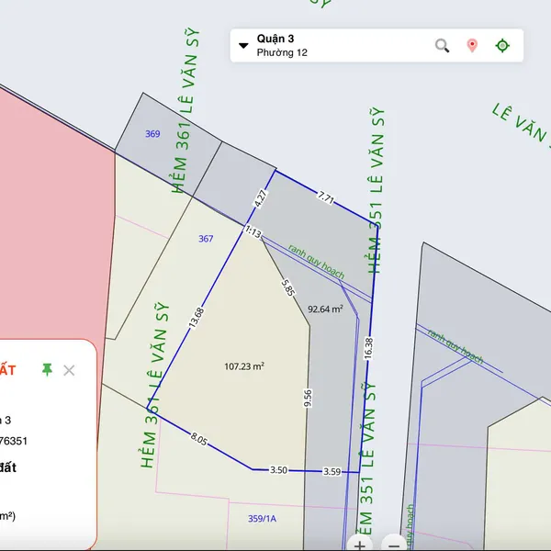Zoom in with the plus button
Screen dimensions: 551x551
click(360, 544)
